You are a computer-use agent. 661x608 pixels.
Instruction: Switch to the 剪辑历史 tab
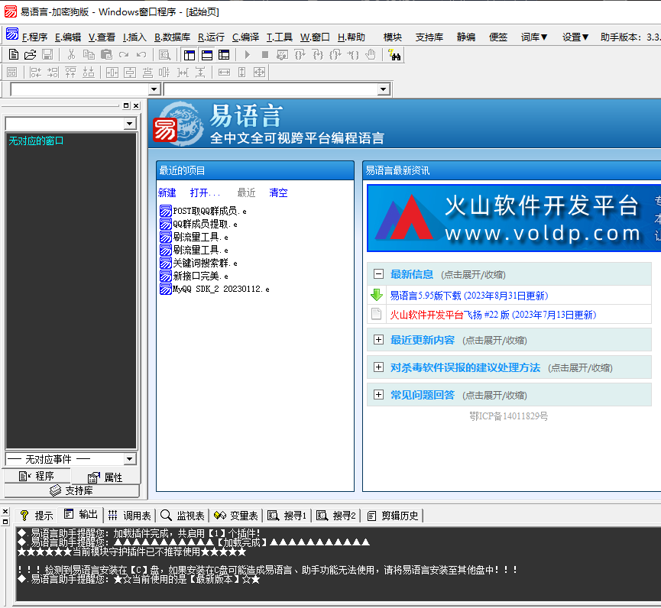coord(393,516)
